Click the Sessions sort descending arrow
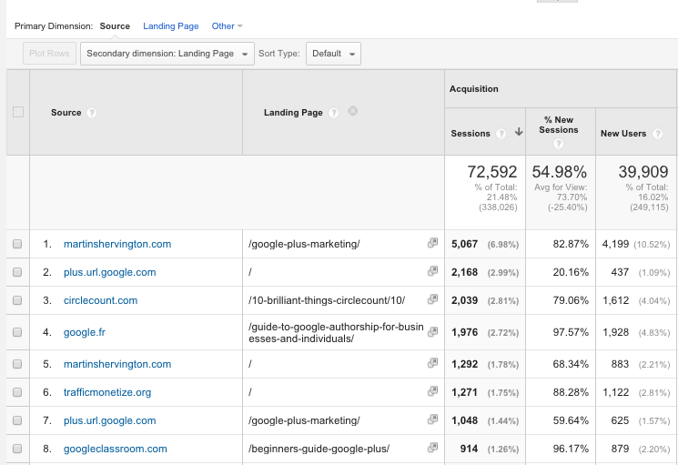The width and height of the screenshot is (678, 465). (x=519, y=132)
